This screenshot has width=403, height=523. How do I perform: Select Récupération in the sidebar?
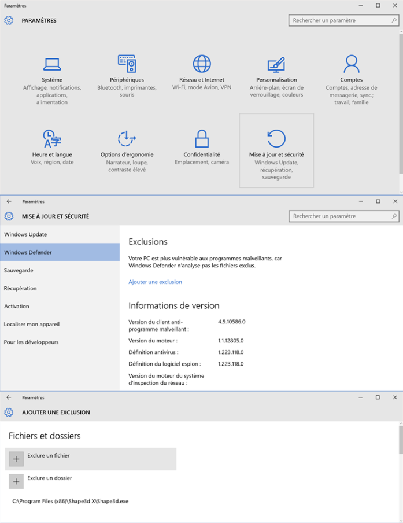pyautogui.click(x=60, y=289)
